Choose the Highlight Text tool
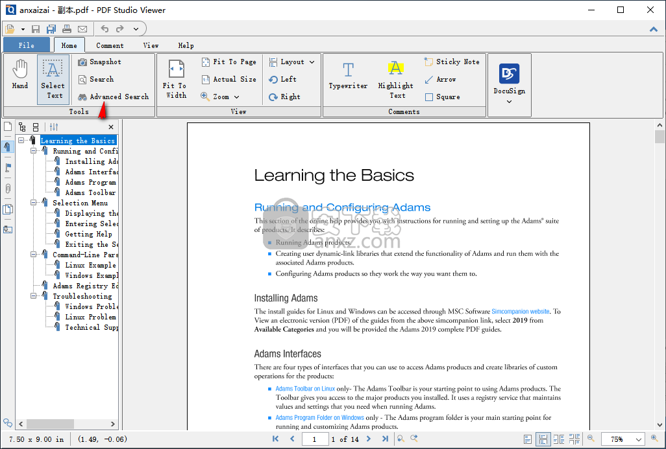This screenshot has height=449, width=666. coord(396,80)
